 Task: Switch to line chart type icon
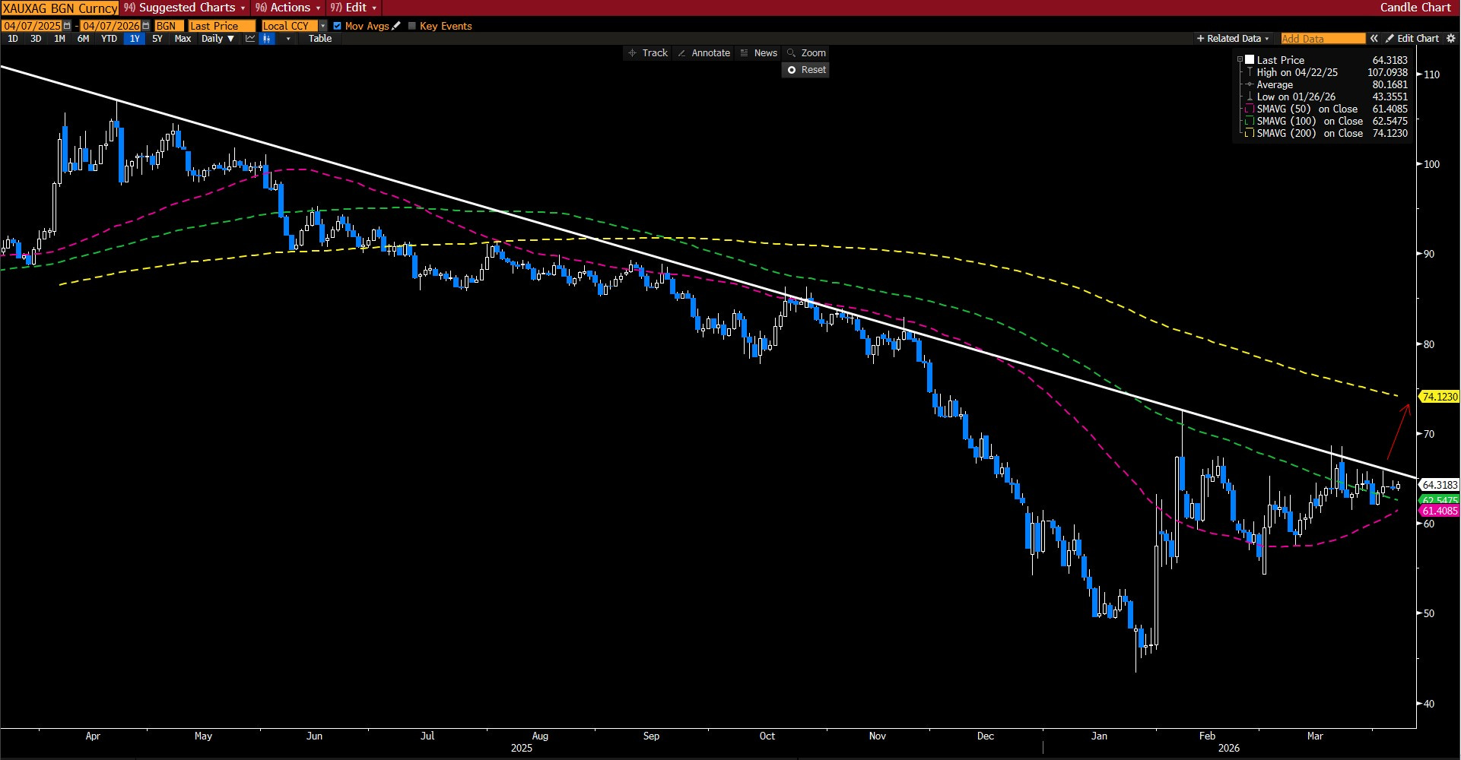coord(249,39)
